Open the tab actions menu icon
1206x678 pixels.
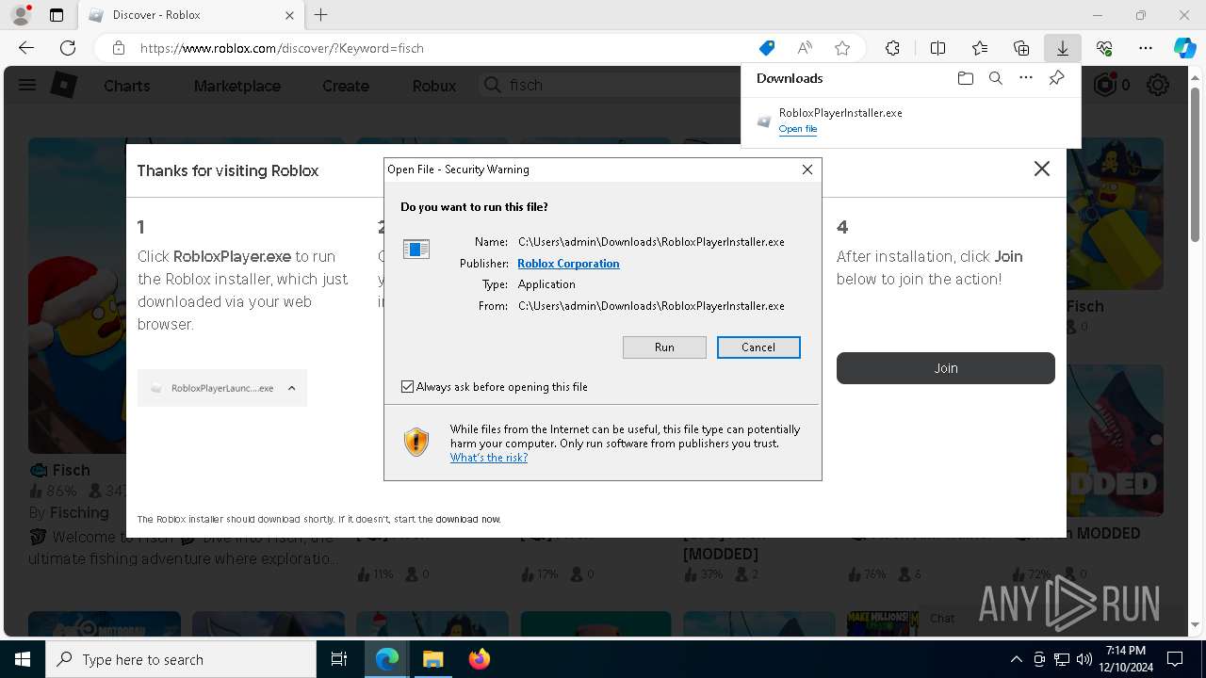57,15
